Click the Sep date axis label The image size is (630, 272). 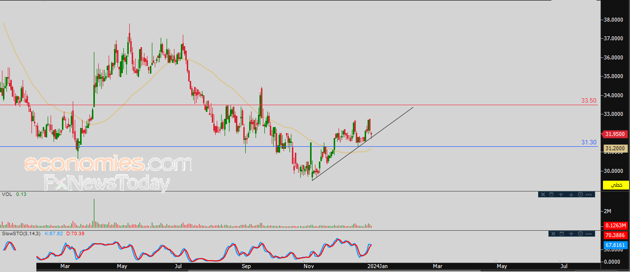247,266
